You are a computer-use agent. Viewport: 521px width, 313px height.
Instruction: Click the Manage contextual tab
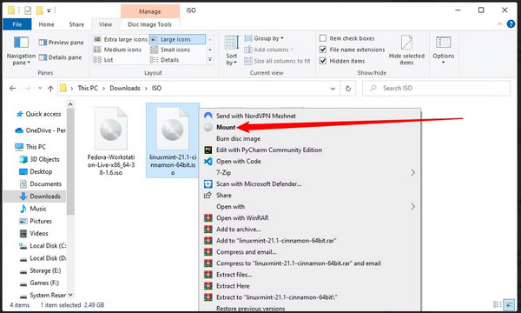point(150,11)
